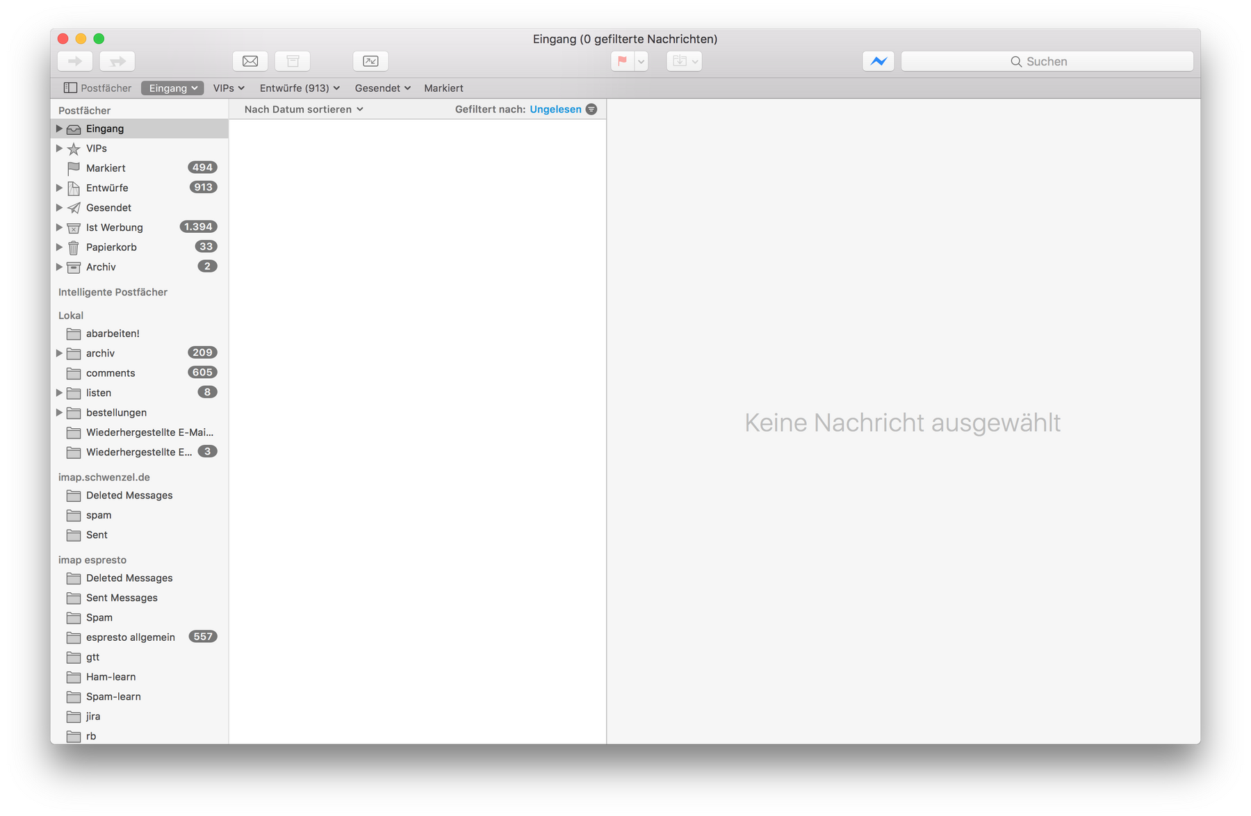
Task: Toggle the round message filter button
Action: [591, 109]
